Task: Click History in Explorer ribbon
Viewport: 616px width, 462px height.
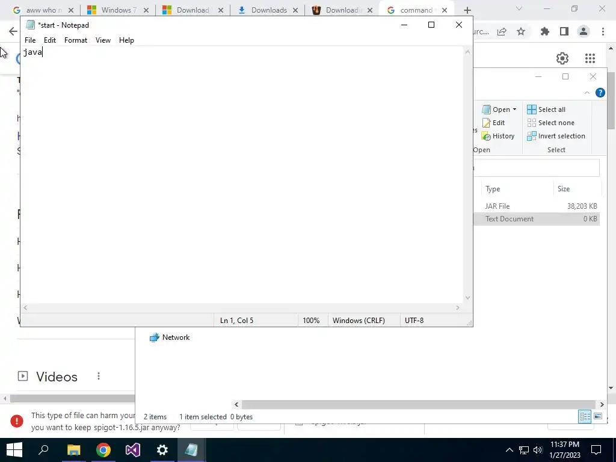Action: click(x=498, y=137)
